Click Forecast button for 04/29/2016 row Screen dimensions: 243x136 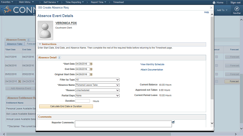232,65
